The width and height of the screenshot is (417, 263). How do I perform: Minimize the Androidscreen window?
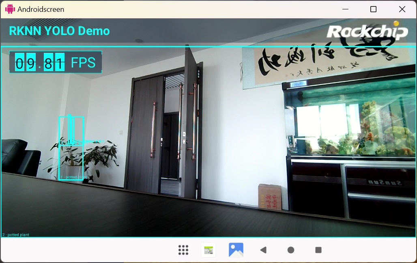pyautogui.click(x=345, y=9)
